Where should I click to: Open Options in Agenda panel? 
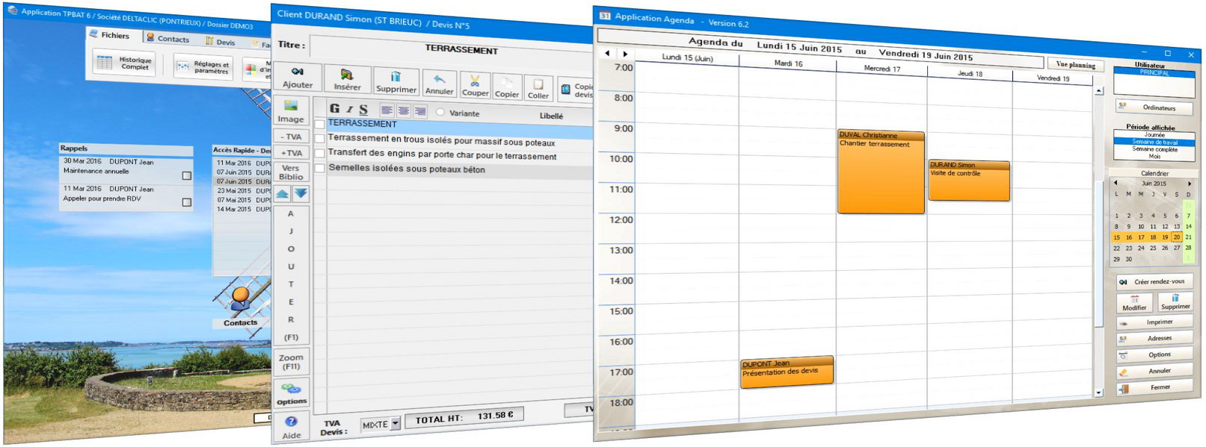pyautogui.click(x=1154, y=354)
